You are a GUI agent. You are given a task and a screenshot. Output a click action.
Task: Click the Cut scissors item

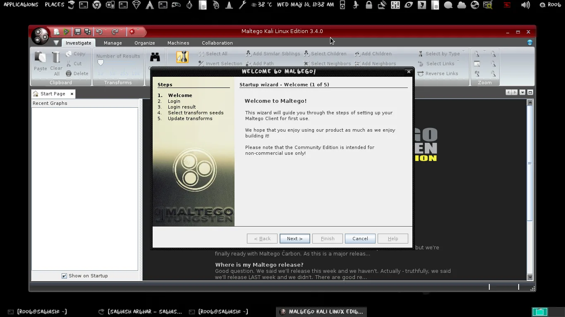74,64
